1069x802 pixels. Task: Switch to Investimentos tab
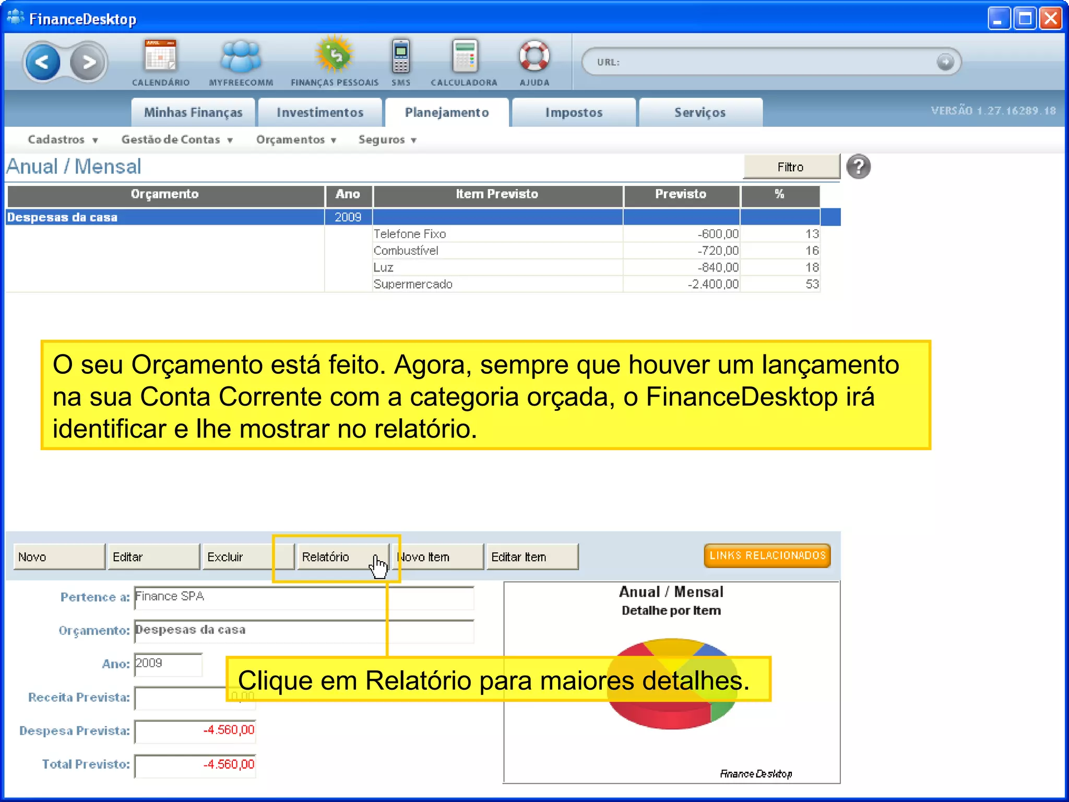click(x=320, y=112)
